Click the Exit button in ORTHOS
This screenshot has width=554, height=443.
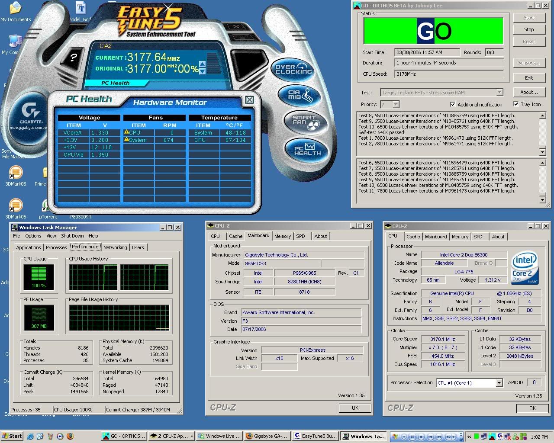[x=529, y=78]
